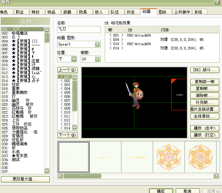
Task: Select the first selected cell thumbnail
Action: [74, 157]
